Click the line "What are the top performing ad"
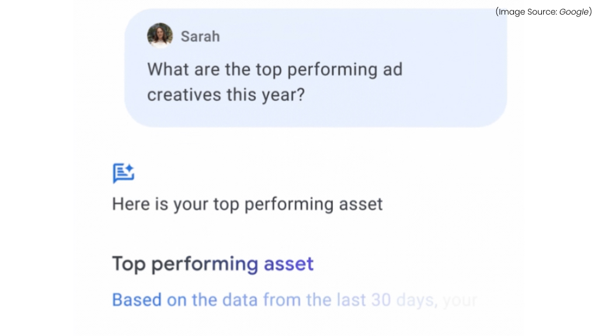This screenshot has height=336, width=598. (x=274, y=69)
